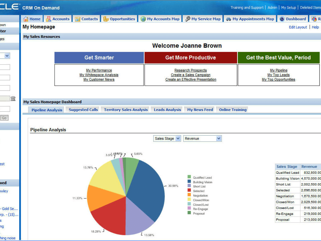This screenshot has height=241, width=321.
Task: Click the Accounts building icon
Action: 48,19
